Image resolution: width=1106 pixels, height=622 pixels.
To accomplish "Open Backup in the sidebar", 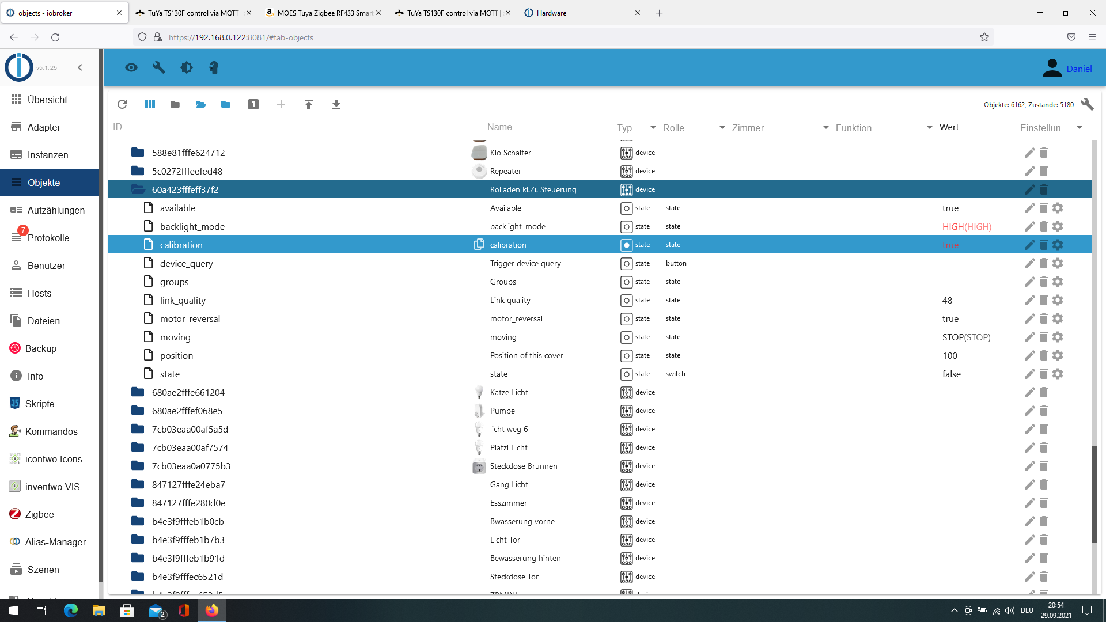I will coord(50,348).
